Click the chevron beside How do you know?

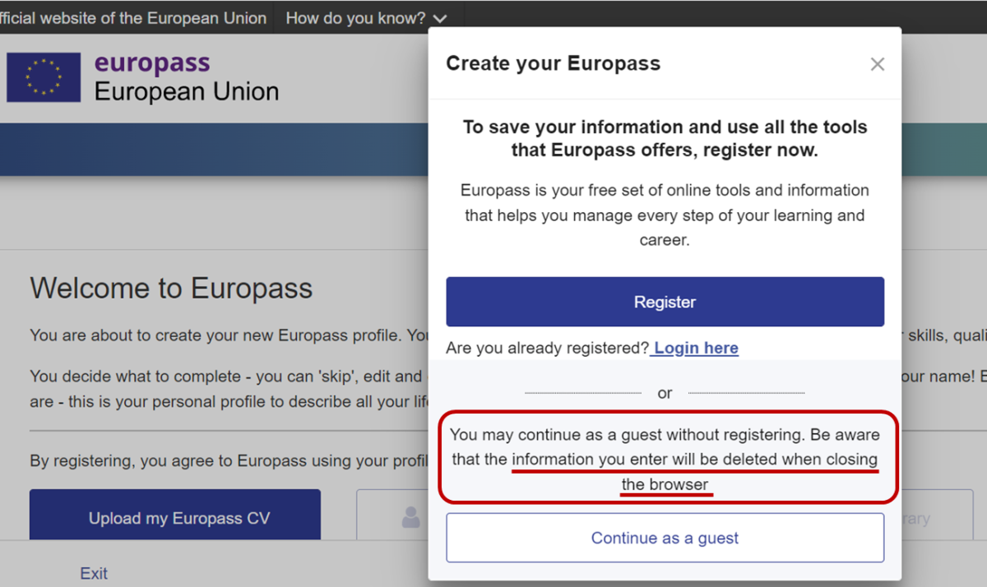click(x=440, y=19)
